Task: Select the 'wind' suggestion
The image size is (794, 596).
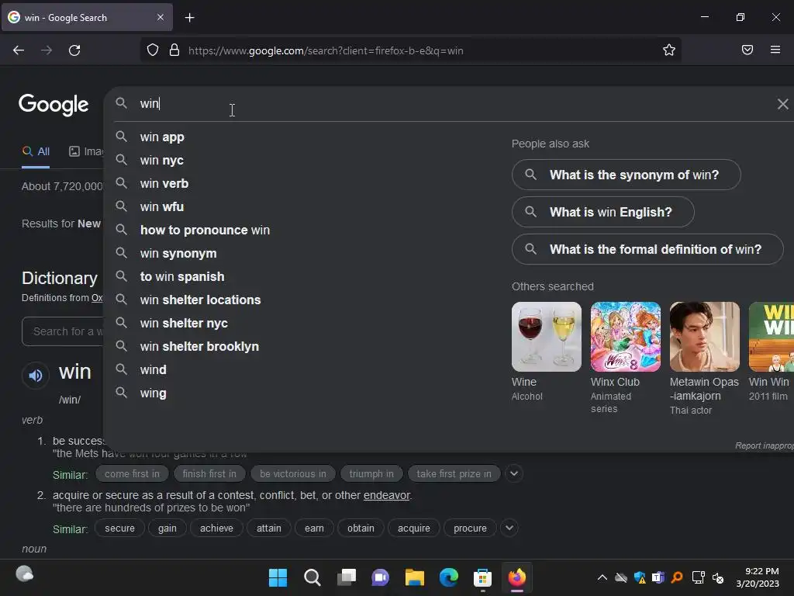Action: pyautogui.click(x=153, y=370)
